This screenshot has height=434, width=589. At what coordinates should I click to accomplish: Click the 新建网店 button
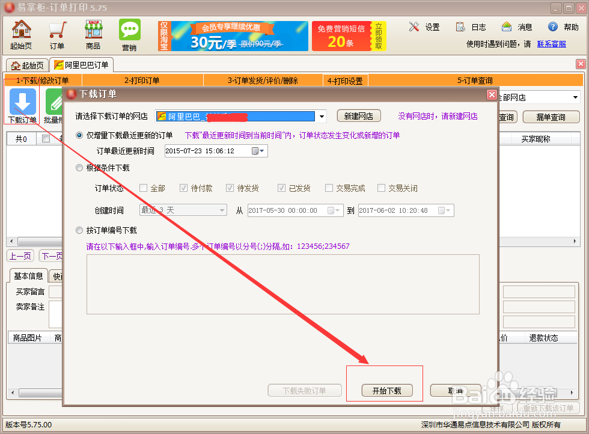tap(359, 117)
